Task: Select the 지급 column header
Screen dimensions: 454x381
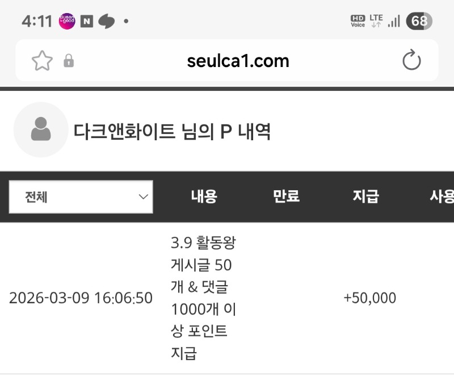Action: pyautogui.click(x=365, y=197)
